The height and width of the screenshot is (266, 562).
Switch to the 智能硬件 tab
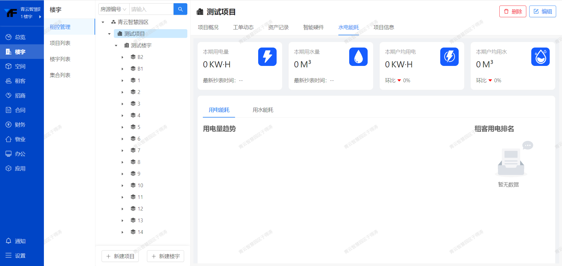(313, 27)
